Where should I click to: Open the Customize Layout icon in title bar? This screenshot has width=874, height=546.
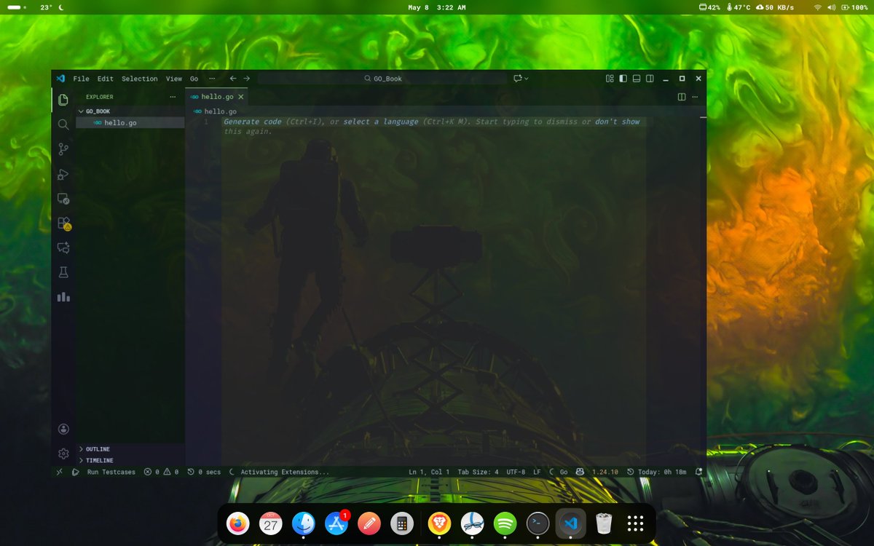(x=610, y=79)
